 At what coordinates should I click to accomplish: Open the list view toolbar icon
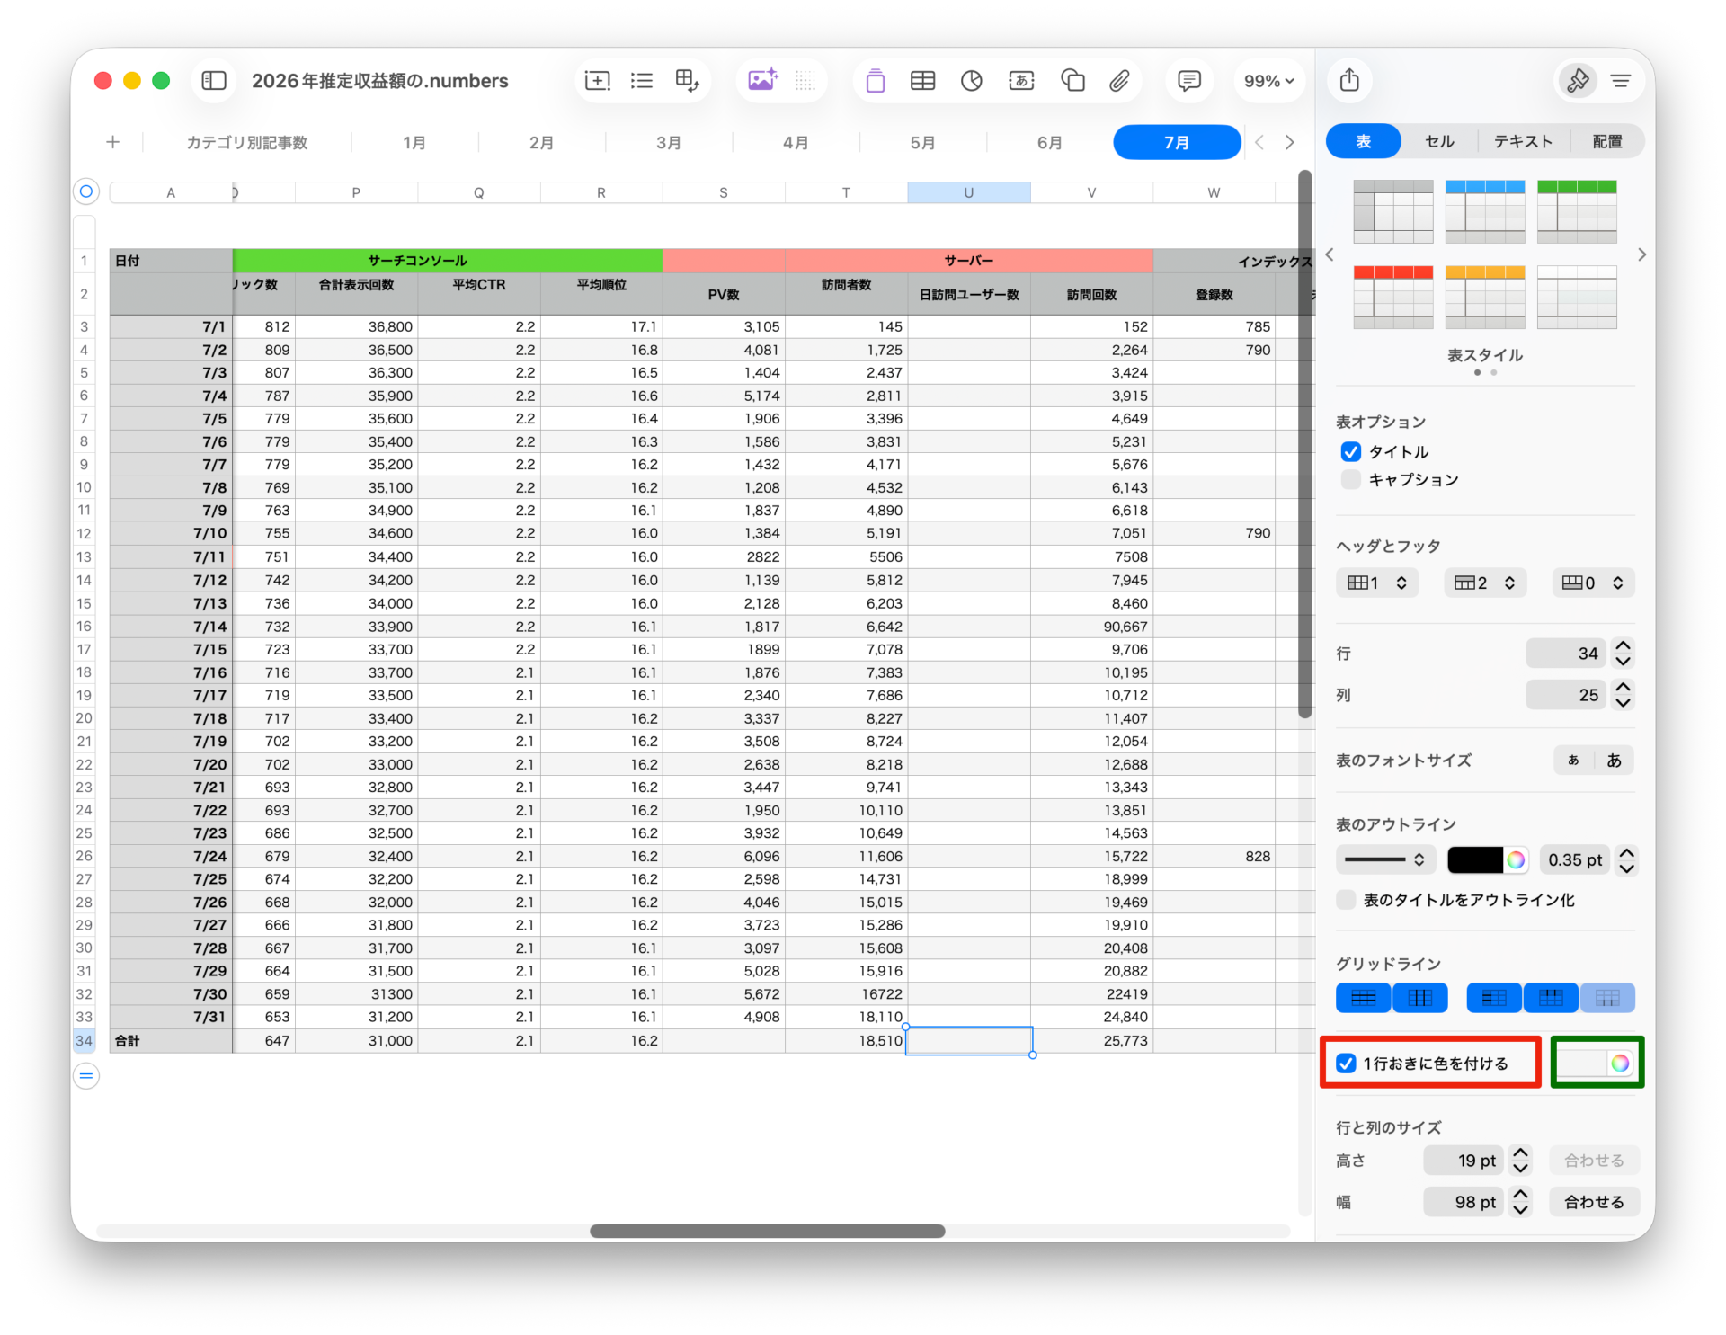tap(642, 81)
